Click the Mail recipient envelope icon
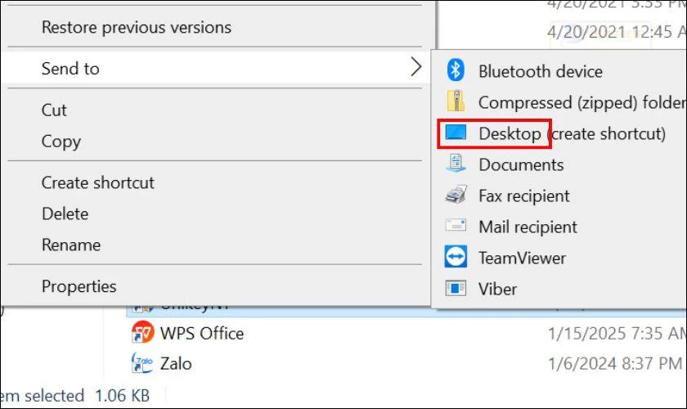 click(456, 225)
